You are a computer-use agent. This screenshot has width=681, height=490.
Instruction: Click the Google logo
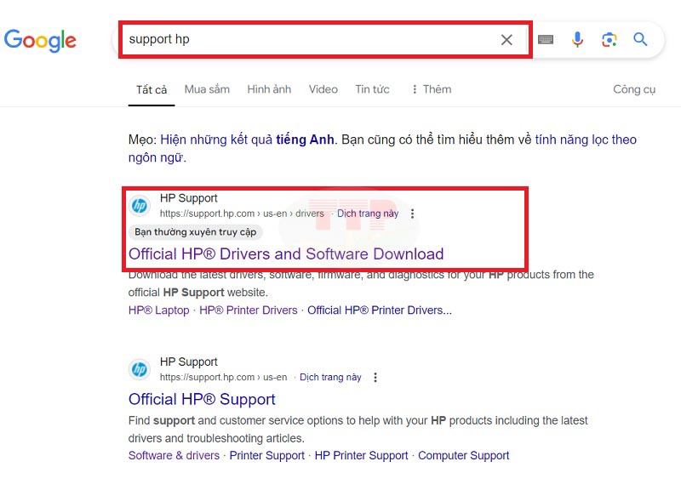point(40,40)
